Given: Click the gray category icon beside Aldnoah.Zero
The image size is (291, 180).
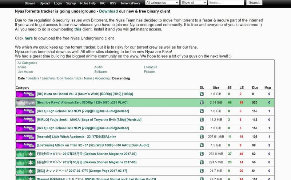Looking at the screenshot, I should pyautogui.click(x=25, y=102).
